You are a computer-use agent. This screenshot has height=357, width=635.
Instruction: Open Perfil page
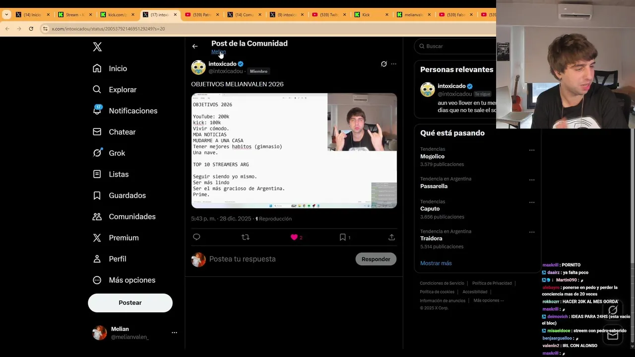pyautogui.click(x=110, y=259)
